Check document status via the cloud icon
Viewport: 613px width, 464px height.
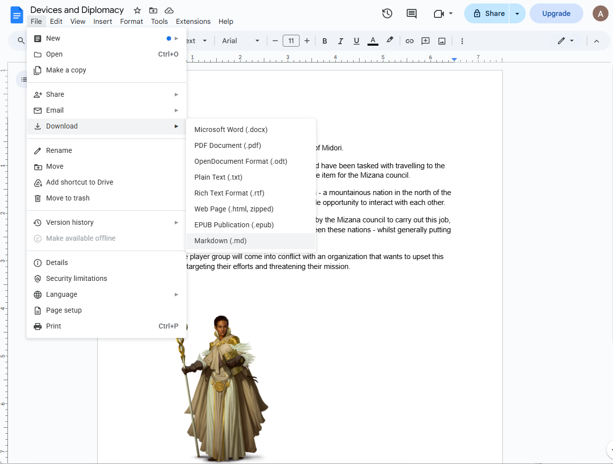(x=169, y=10)
